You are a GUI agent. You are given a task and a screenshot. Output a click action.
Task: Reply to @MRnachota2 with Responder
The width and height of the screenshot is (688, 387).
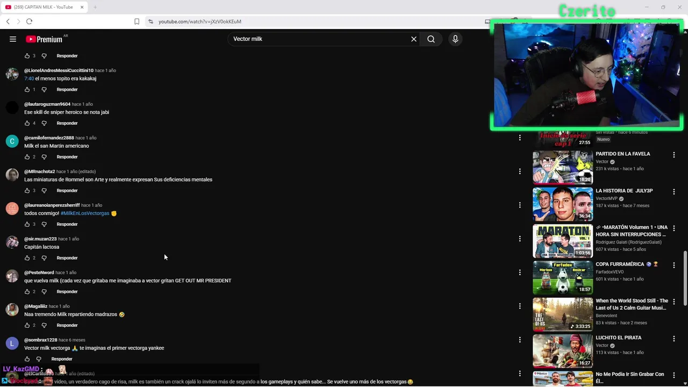(x=67, y=190)
